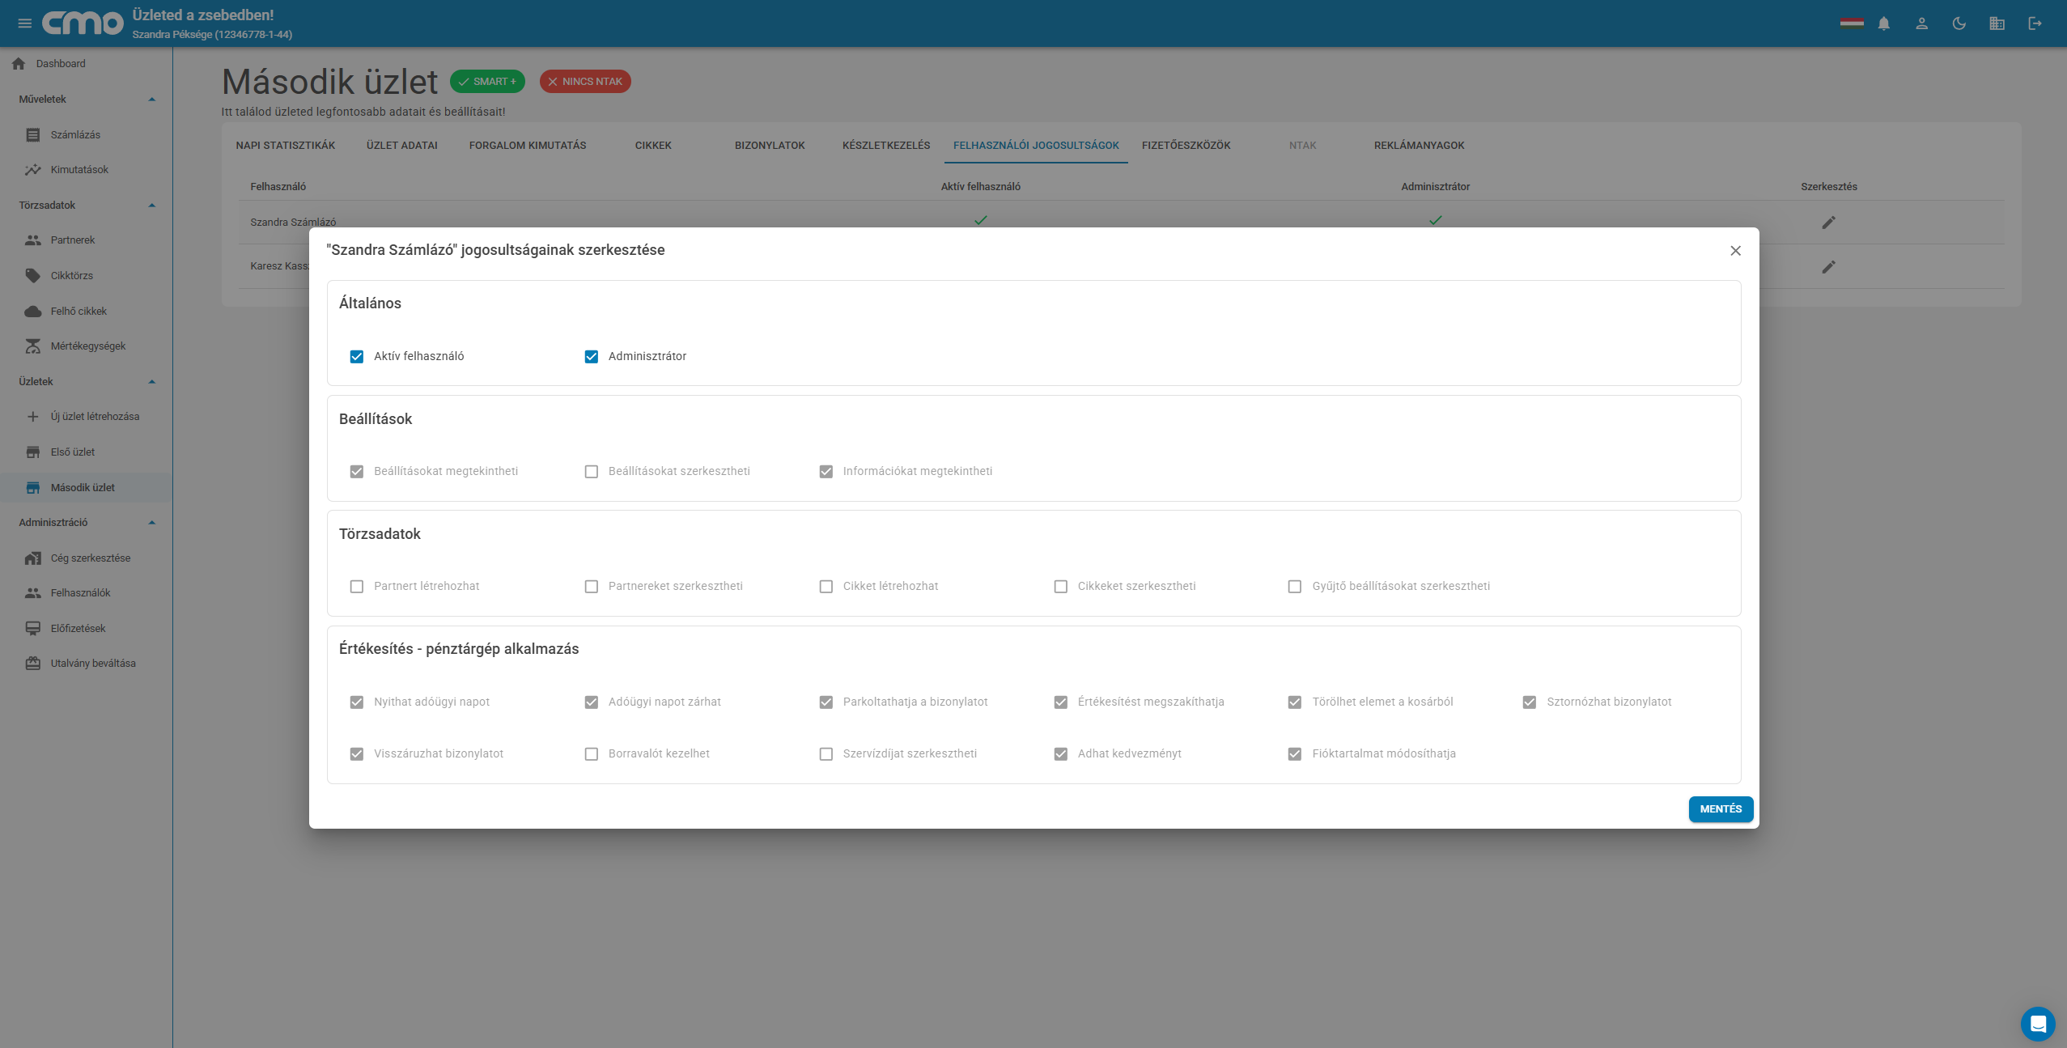Viewport: 2067px width, 1048px height.
Task: Toggle Nyithat adóügyi napot checkbox
Action: 357,702
